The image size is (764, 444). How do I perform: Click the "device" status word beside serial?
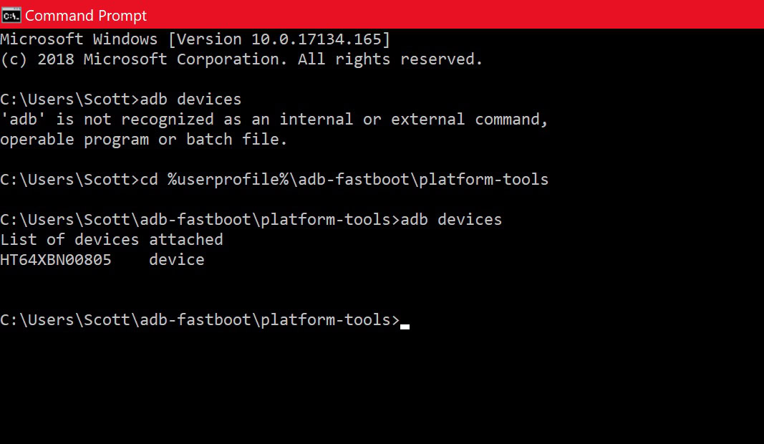click(x=176, y=260)
